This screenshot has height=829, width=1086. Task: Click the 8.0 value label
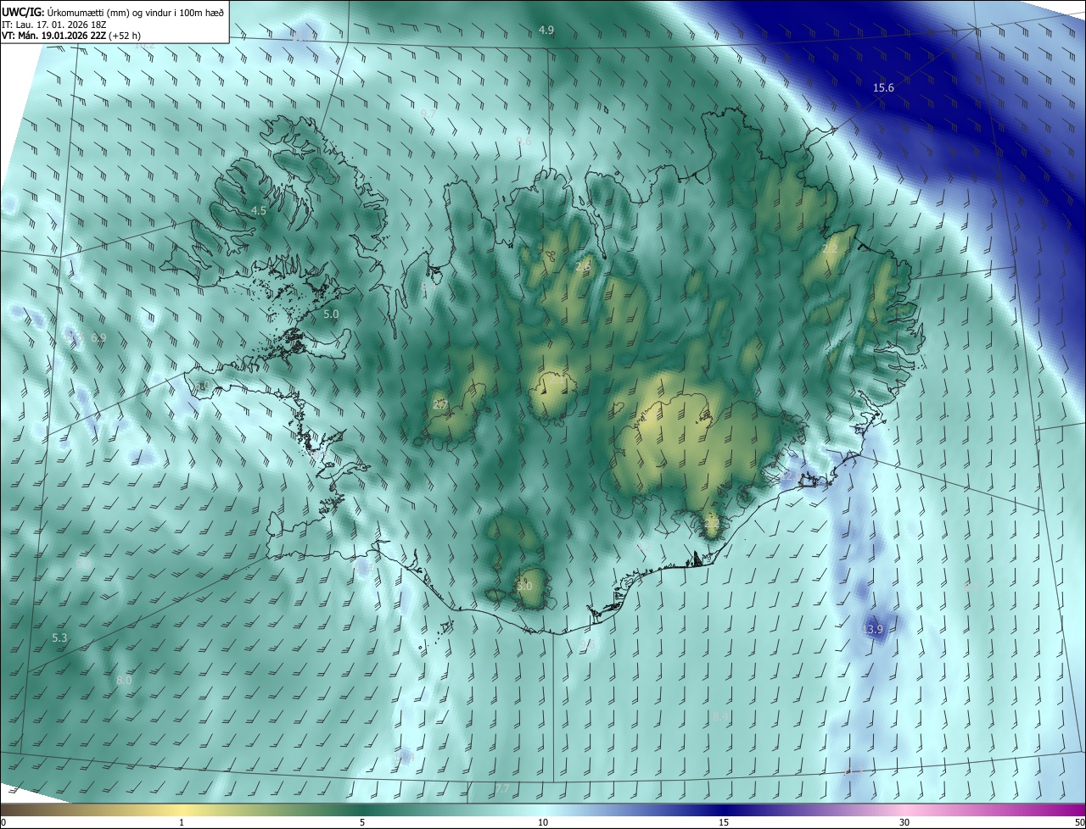[x=124, y=680]
